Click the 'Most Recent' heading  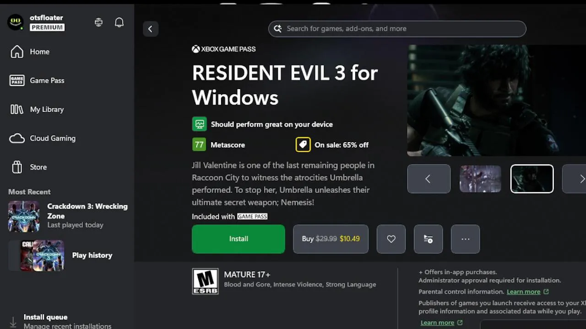pos(29,192)
